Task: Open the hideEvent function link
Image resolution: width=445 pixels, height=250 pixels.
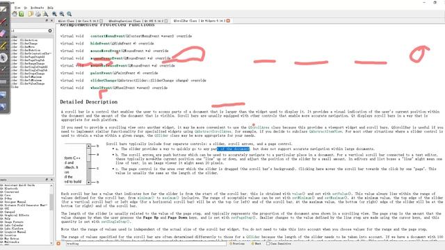Action: coord(100,43)
